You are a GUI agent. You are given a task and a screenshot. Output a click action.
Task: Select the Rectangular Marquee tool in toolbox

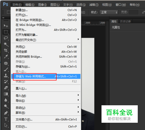pyautogui.click(x=6, y=32)
